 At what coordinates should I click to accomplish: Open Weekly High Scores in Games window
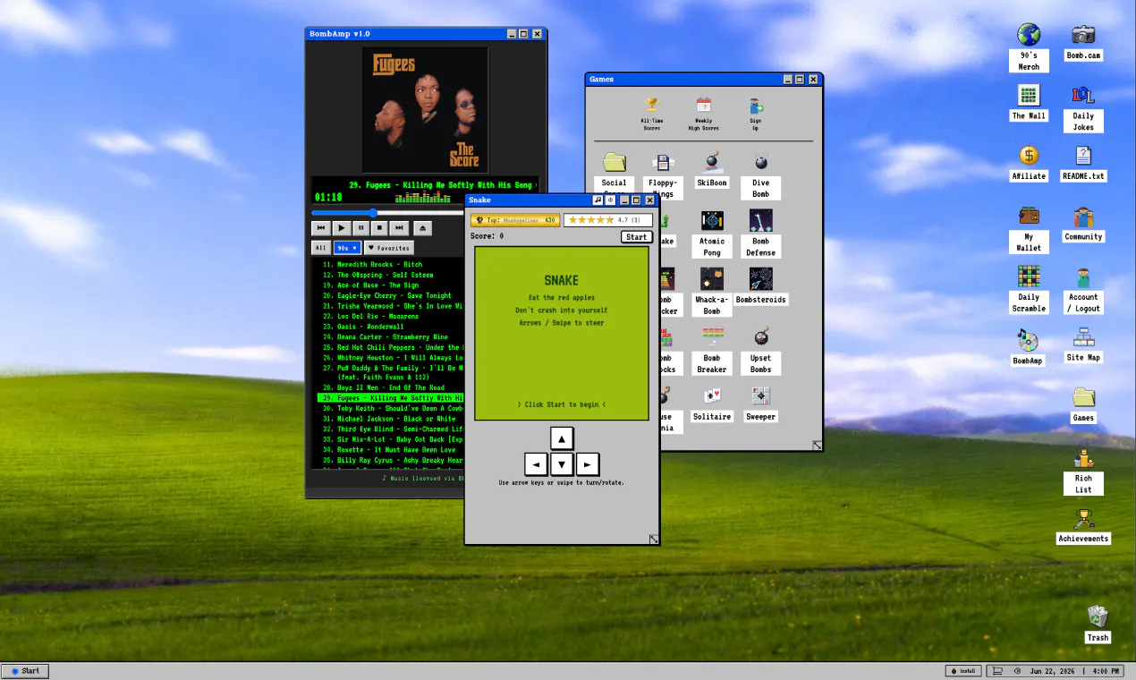click(x=703, y=114)
